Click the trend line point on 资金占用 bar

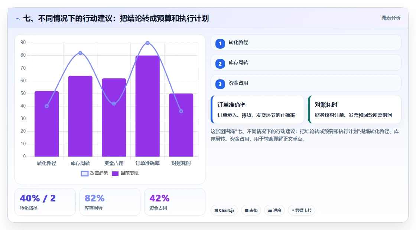[x=114, y=103]
